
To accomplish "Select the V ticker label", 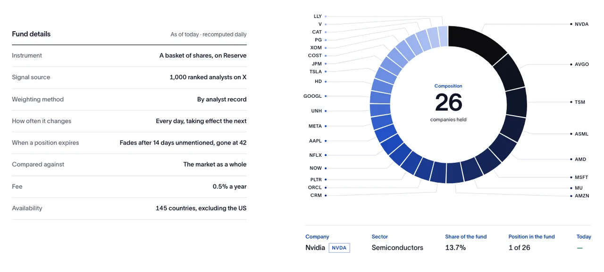I will click(x=320, y=24).
